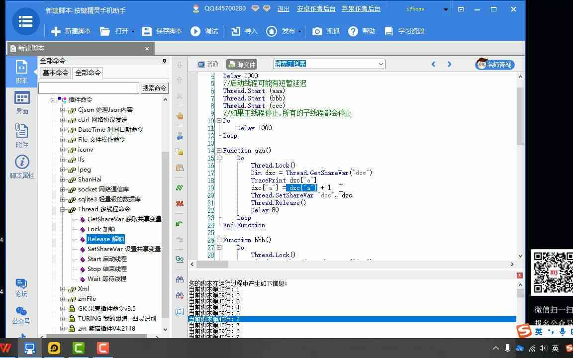Click the 搜索命令 search button
The height and width of the screenshot is (358, 573).
pyautogui.click(x=154, y=88)
